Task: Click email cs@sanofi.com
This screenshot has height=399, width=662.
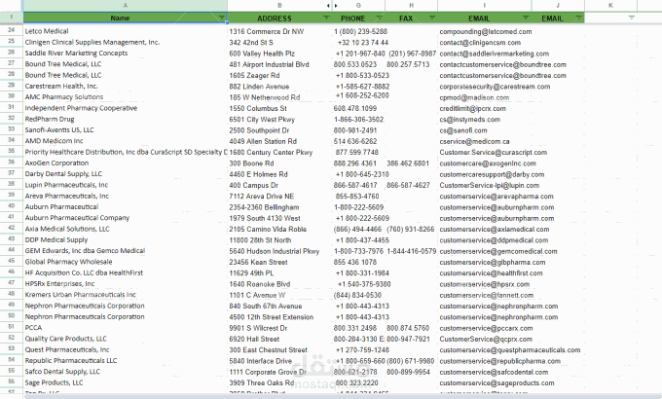Action: [x=484, y=130]
